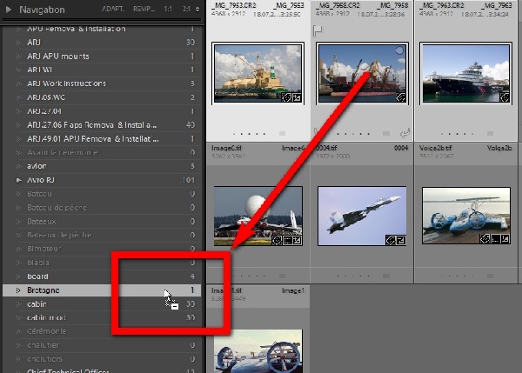Select the _MG_7963.CR2 dark ship thumbnail
The image size is (522, 373).
[466, 74]
